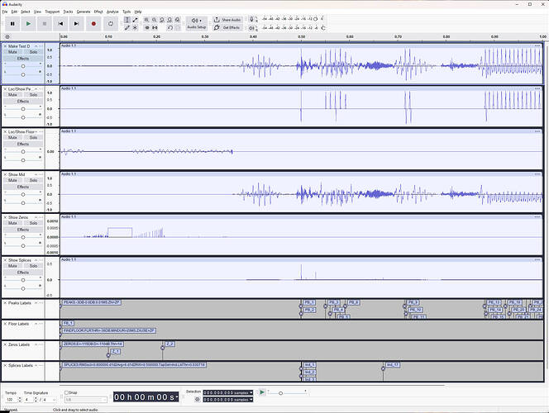The height and width of the screenshot is (413, 549).
Task: Collapse the Splices Labels track
Action: click(x=36, y=365)
